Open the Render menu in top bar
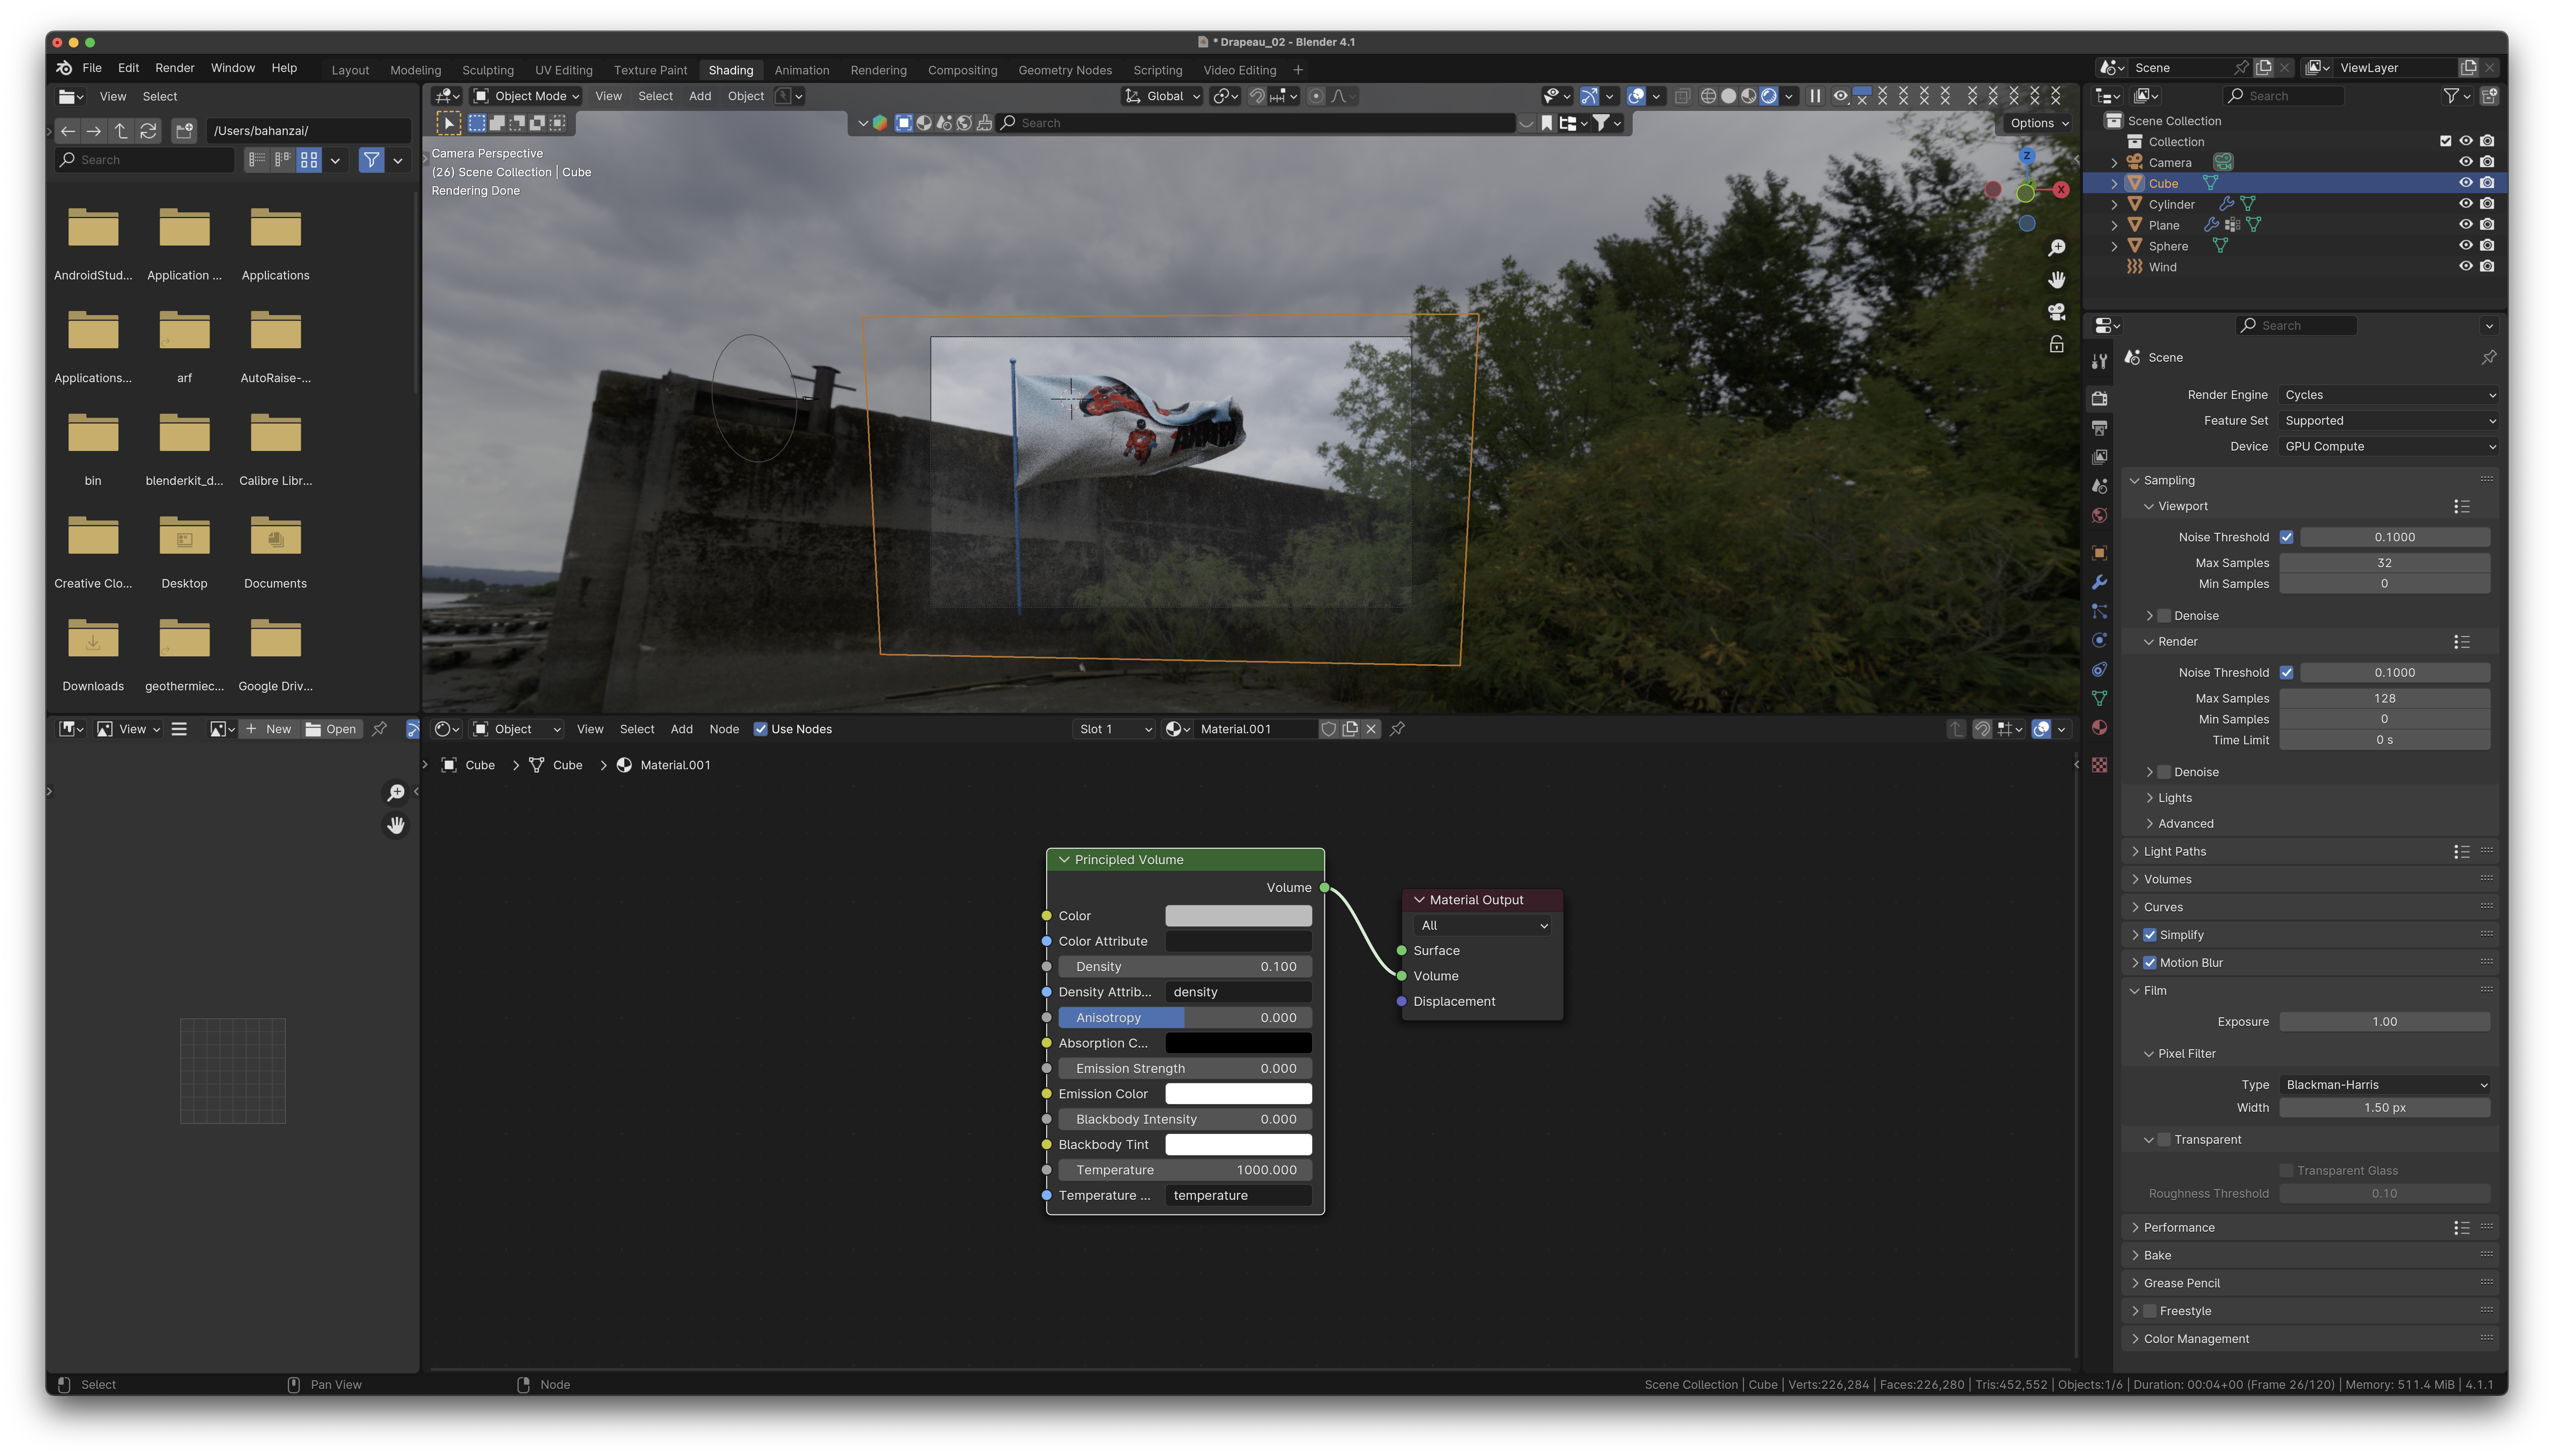Screen dimensions: 2554x1456 click(175, 68)
